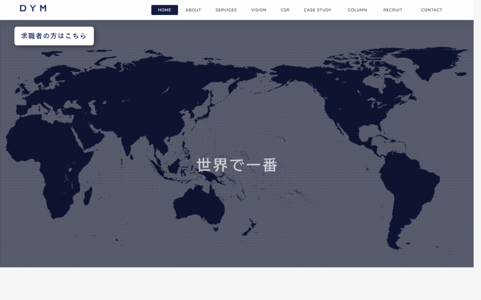Open the RECRUIT page
Viewport: 481px width, 300px height.
pyautogui.click(x=393, y=10)
